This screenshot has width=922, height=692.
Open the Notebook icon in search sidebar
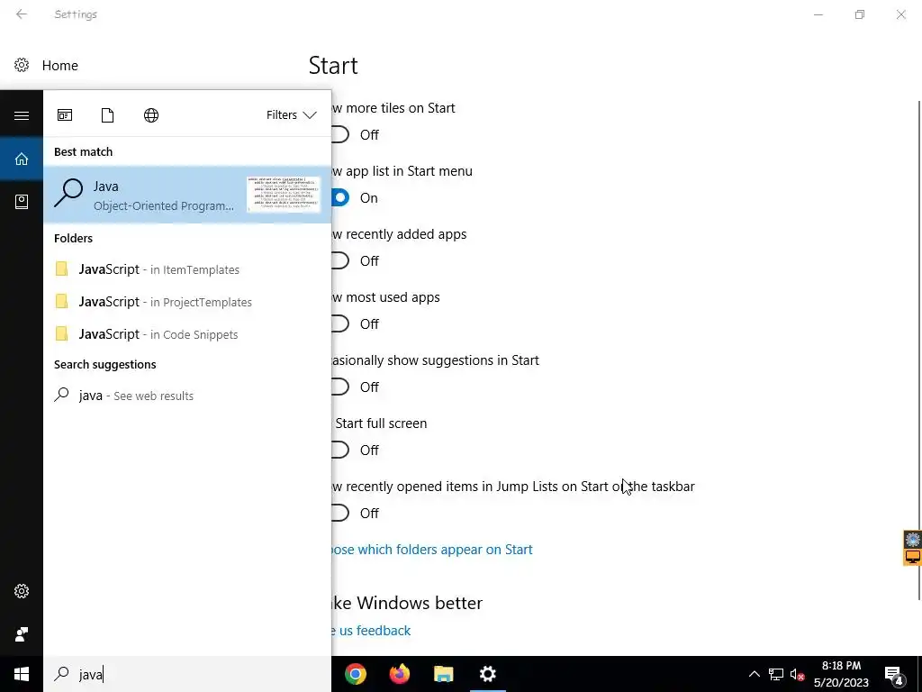point(22,202)
